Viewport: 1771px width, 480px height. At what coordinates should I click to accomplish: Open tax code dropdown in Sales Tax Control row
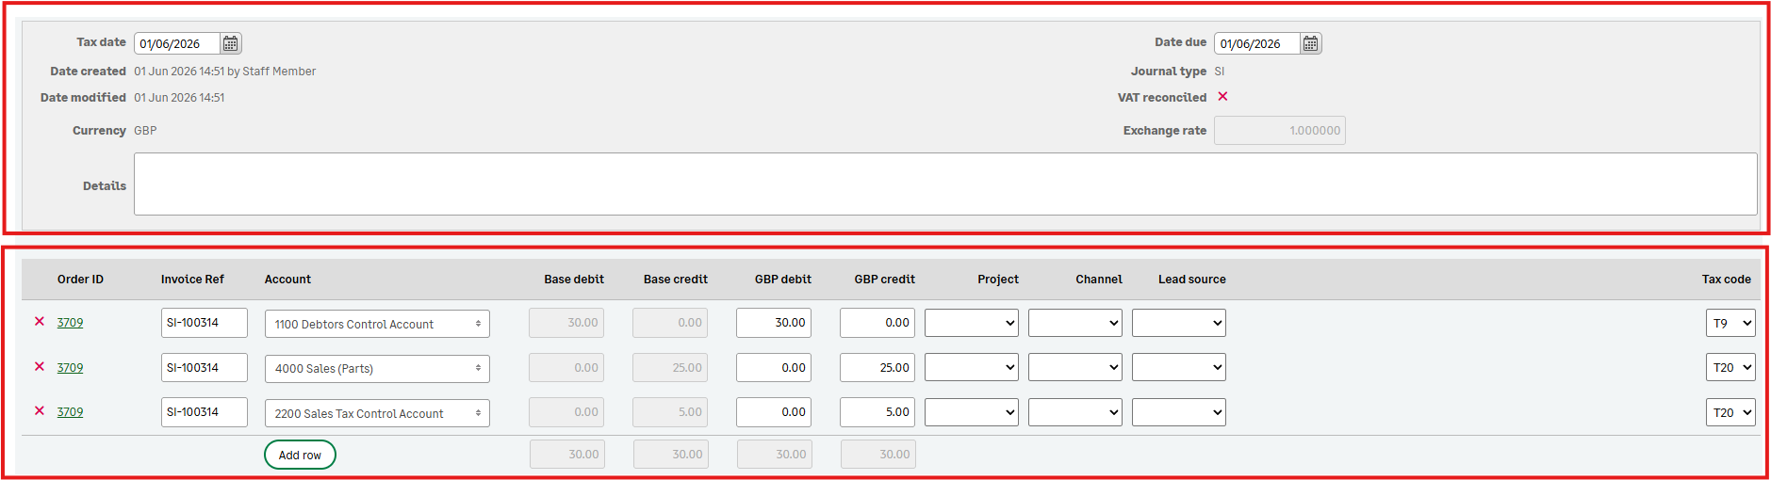(x=1730, y=412)
